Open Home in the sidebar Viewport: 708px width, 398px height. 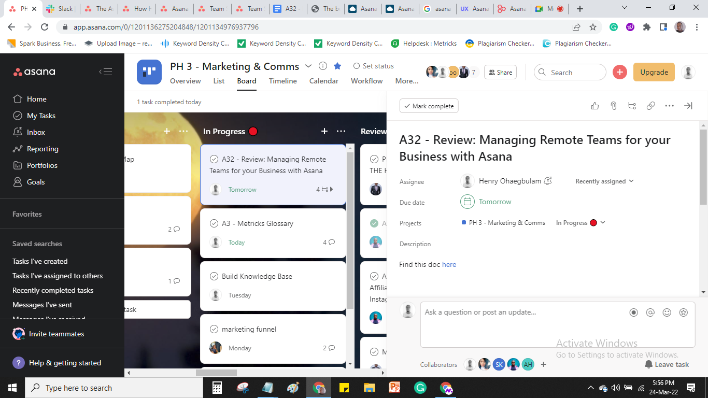(30, 99)
